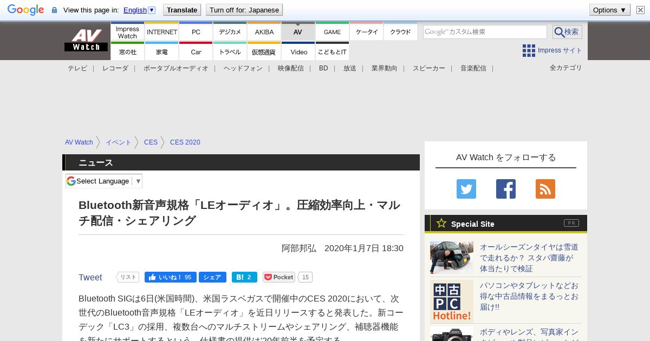
Task: Click CES 2020 breadcrumb link
Action: [x=185, y=142]
